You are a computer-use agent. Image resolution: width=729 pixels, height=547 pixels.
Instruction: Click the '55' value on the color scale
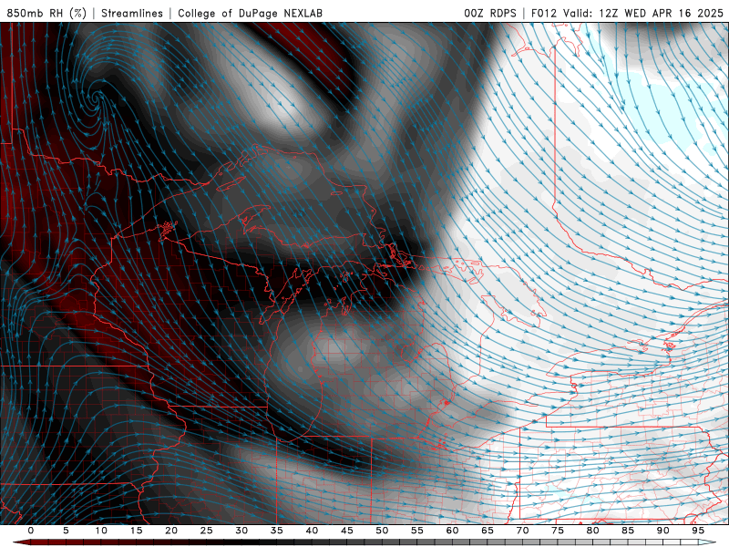click(417, 531)
